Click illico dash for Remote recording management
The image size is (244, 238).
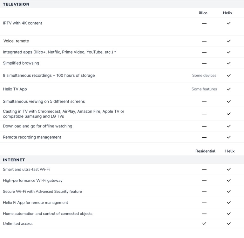204,137
